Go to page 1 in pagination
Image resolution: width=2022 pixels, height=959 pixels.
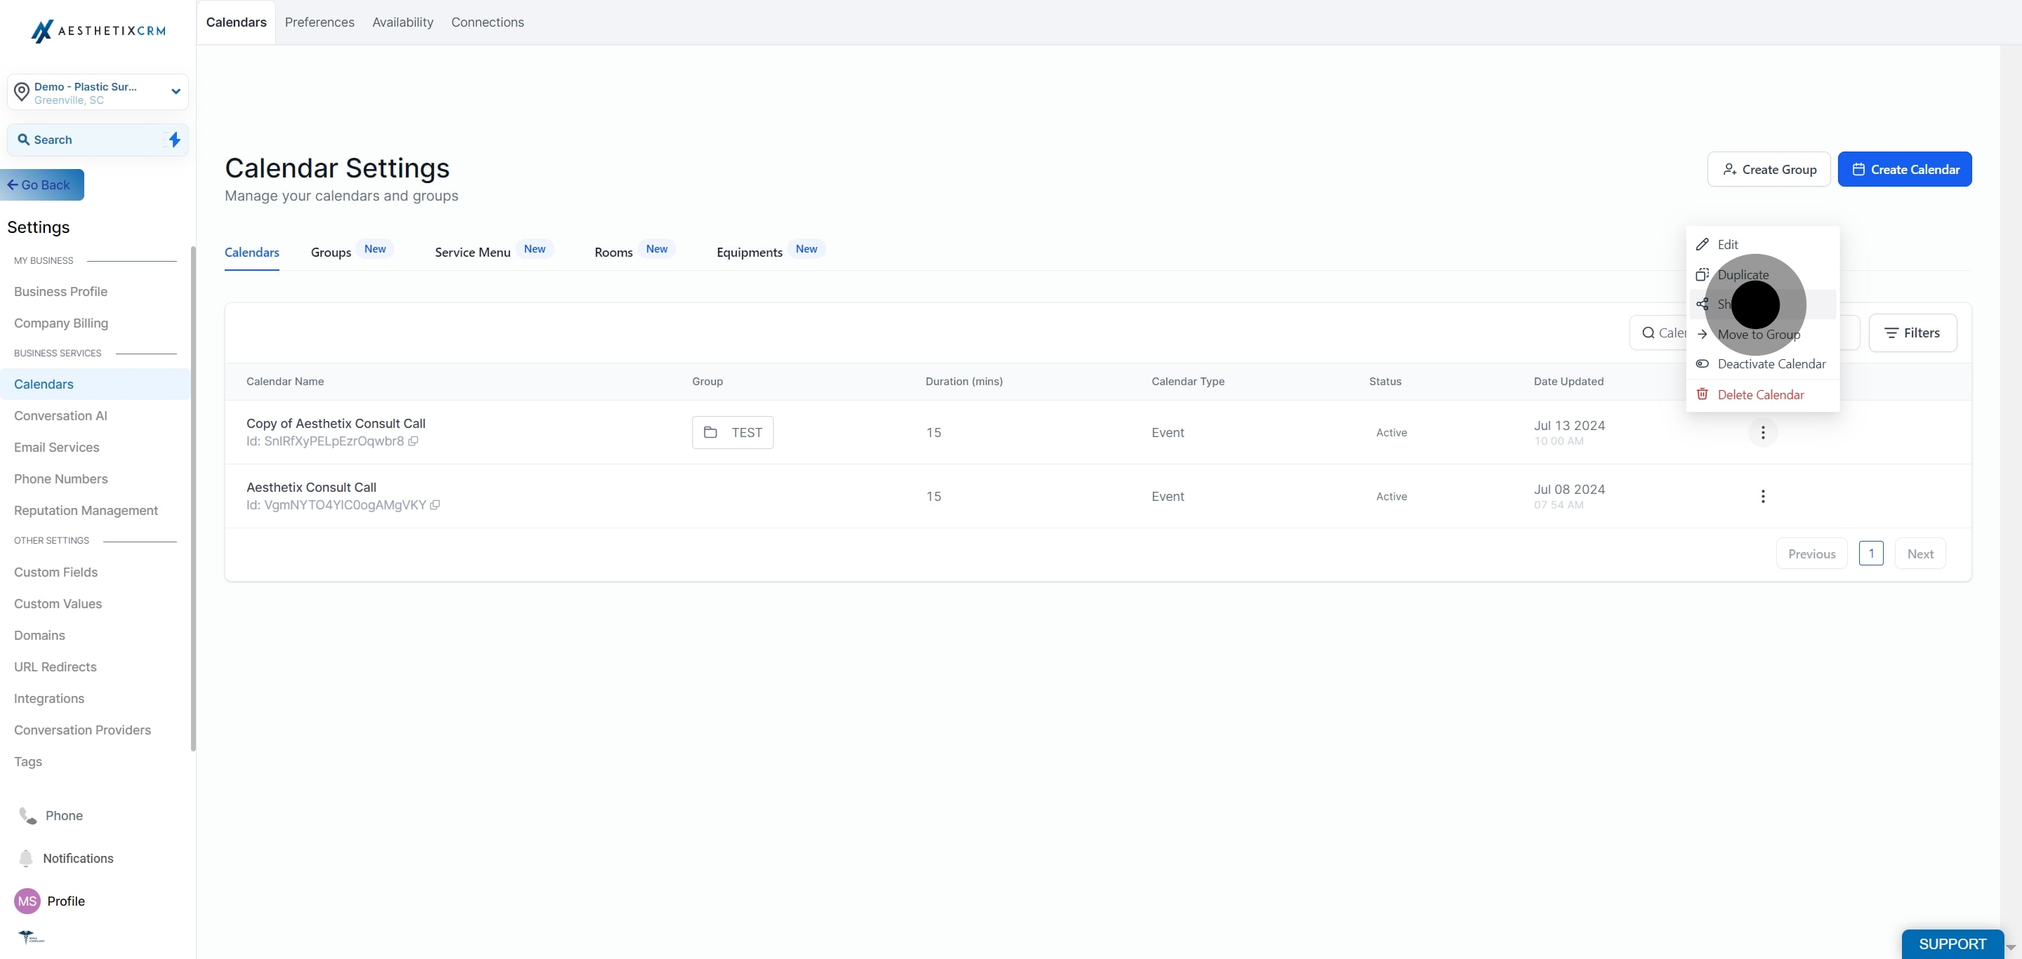tap(1870, 554)
